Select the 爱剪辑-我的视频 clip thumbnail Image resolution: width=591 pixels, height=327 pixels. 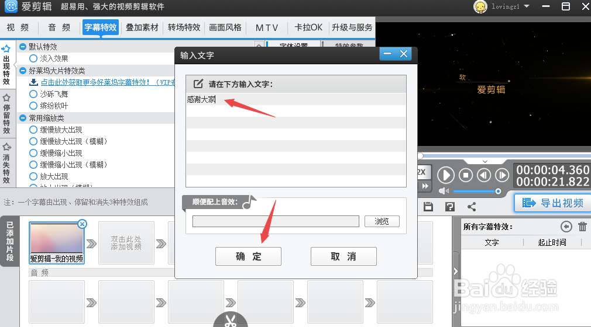(57, 243)
